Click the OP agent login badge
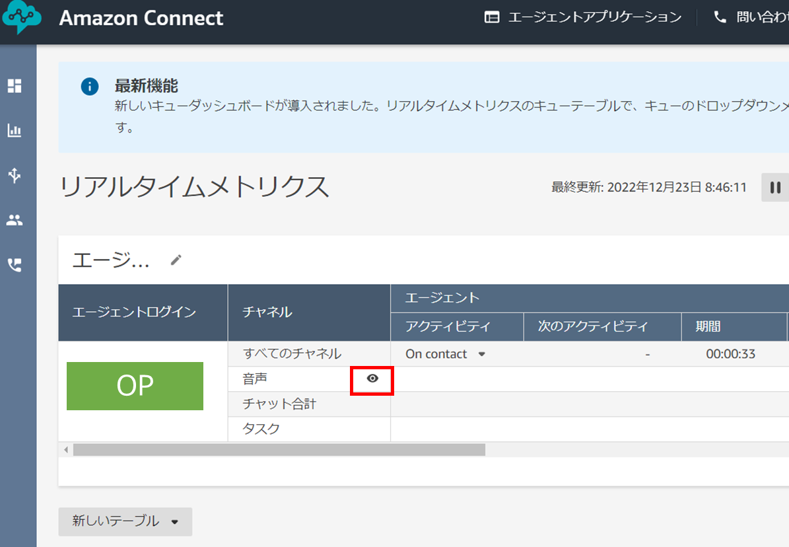This screenshot has height=547, width=789. click(x=135, y=386)
